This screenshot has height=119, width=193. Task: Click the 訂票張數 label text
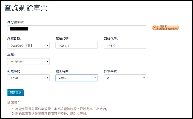111,71
